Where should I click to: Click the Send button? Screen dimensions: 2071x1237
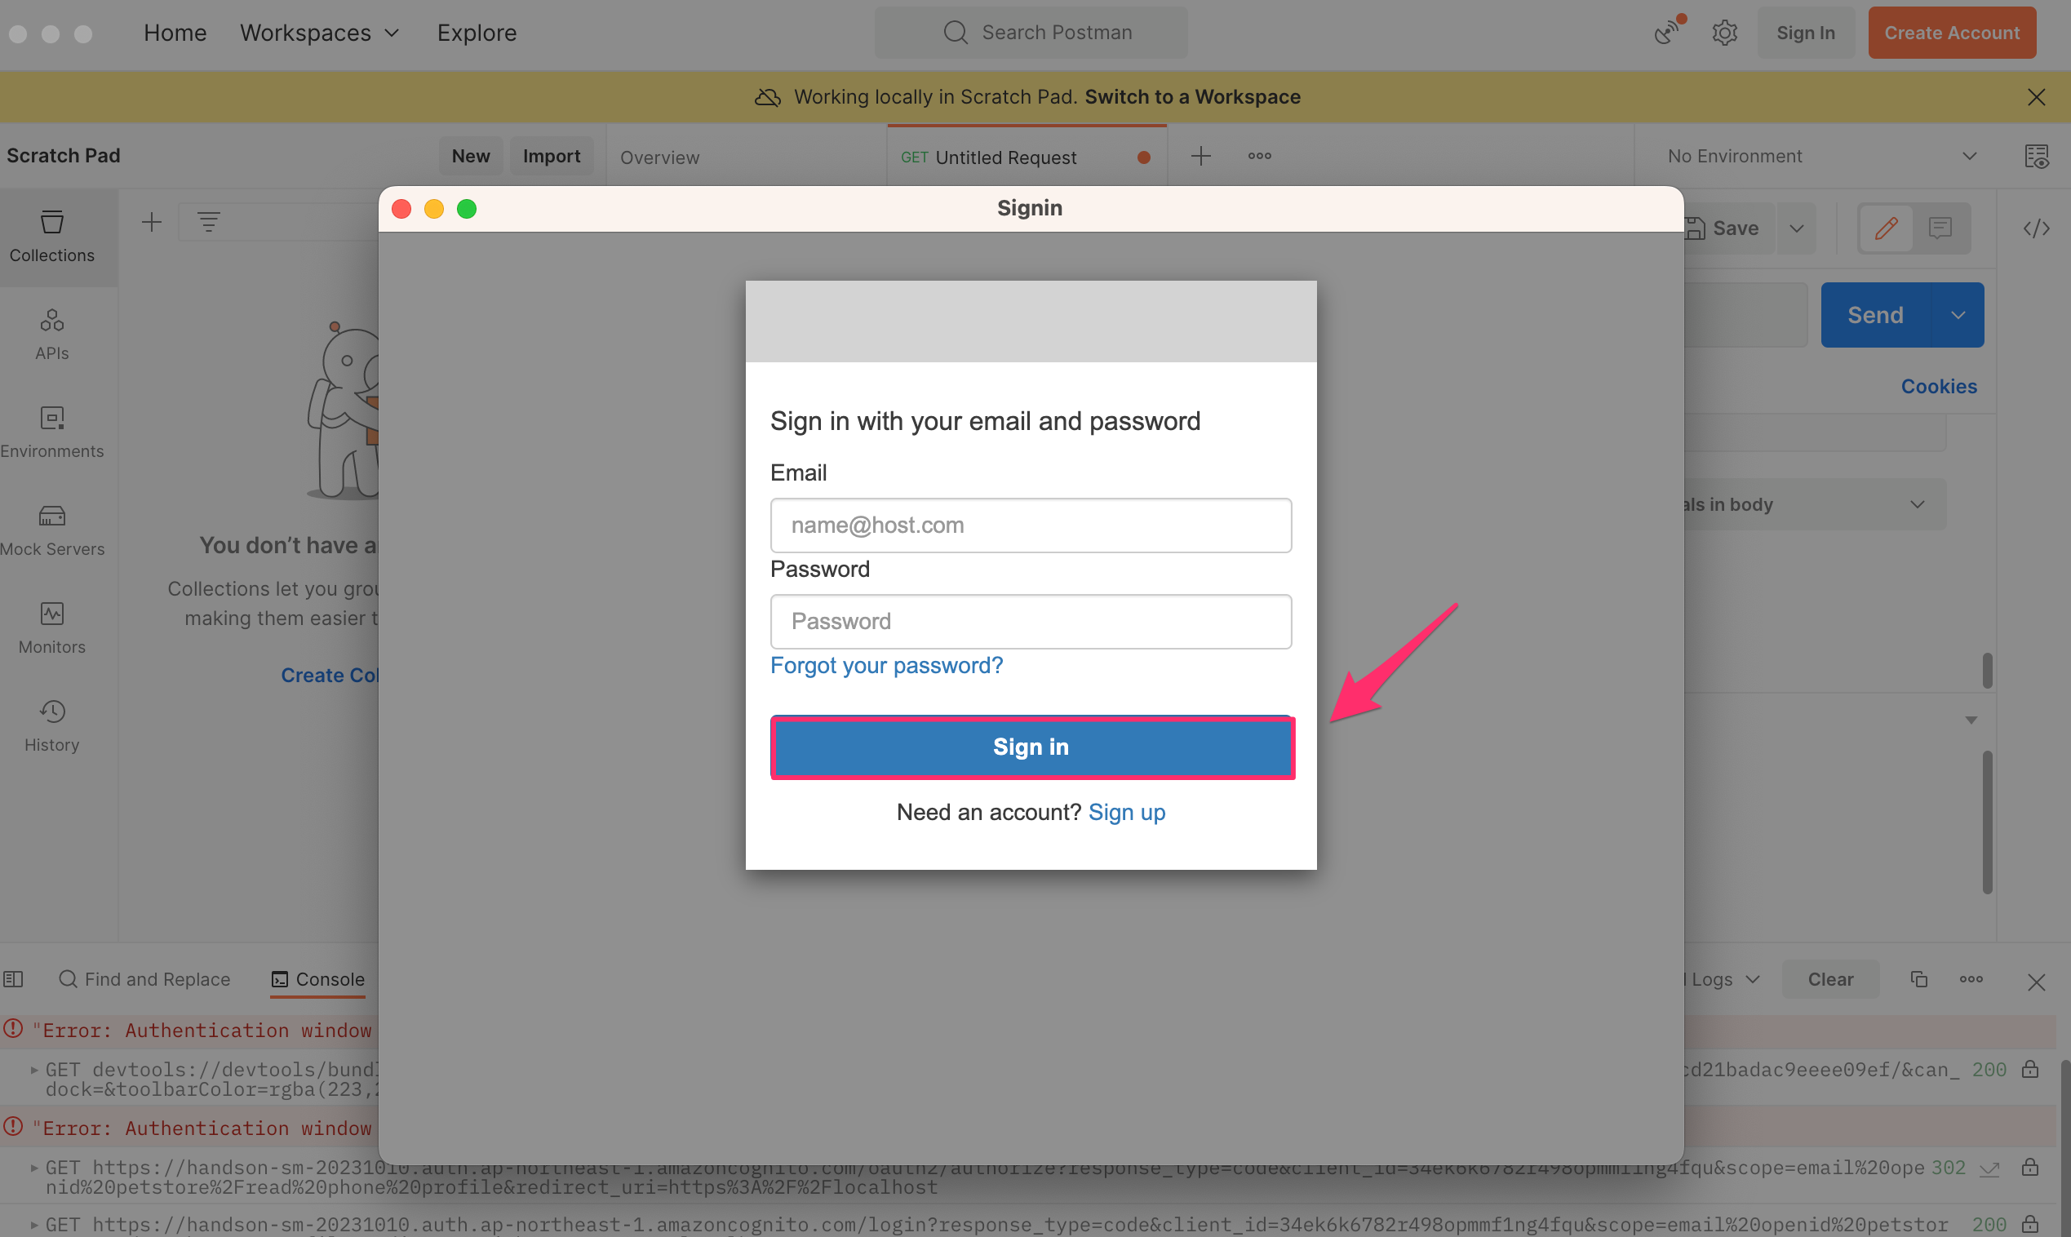pyautogui.click(x=1876, y=315)
